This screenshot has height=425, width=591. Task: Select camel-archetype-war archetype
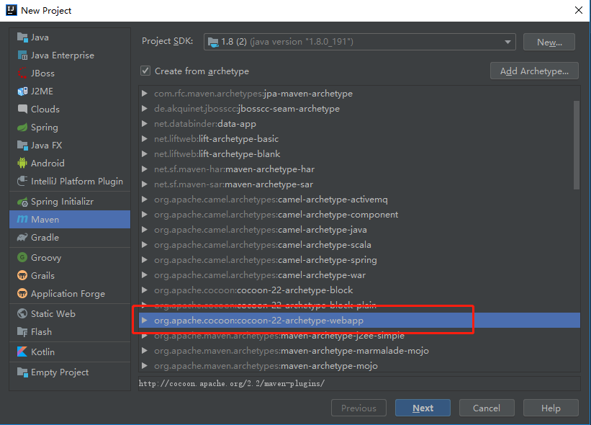pos(359,275)
